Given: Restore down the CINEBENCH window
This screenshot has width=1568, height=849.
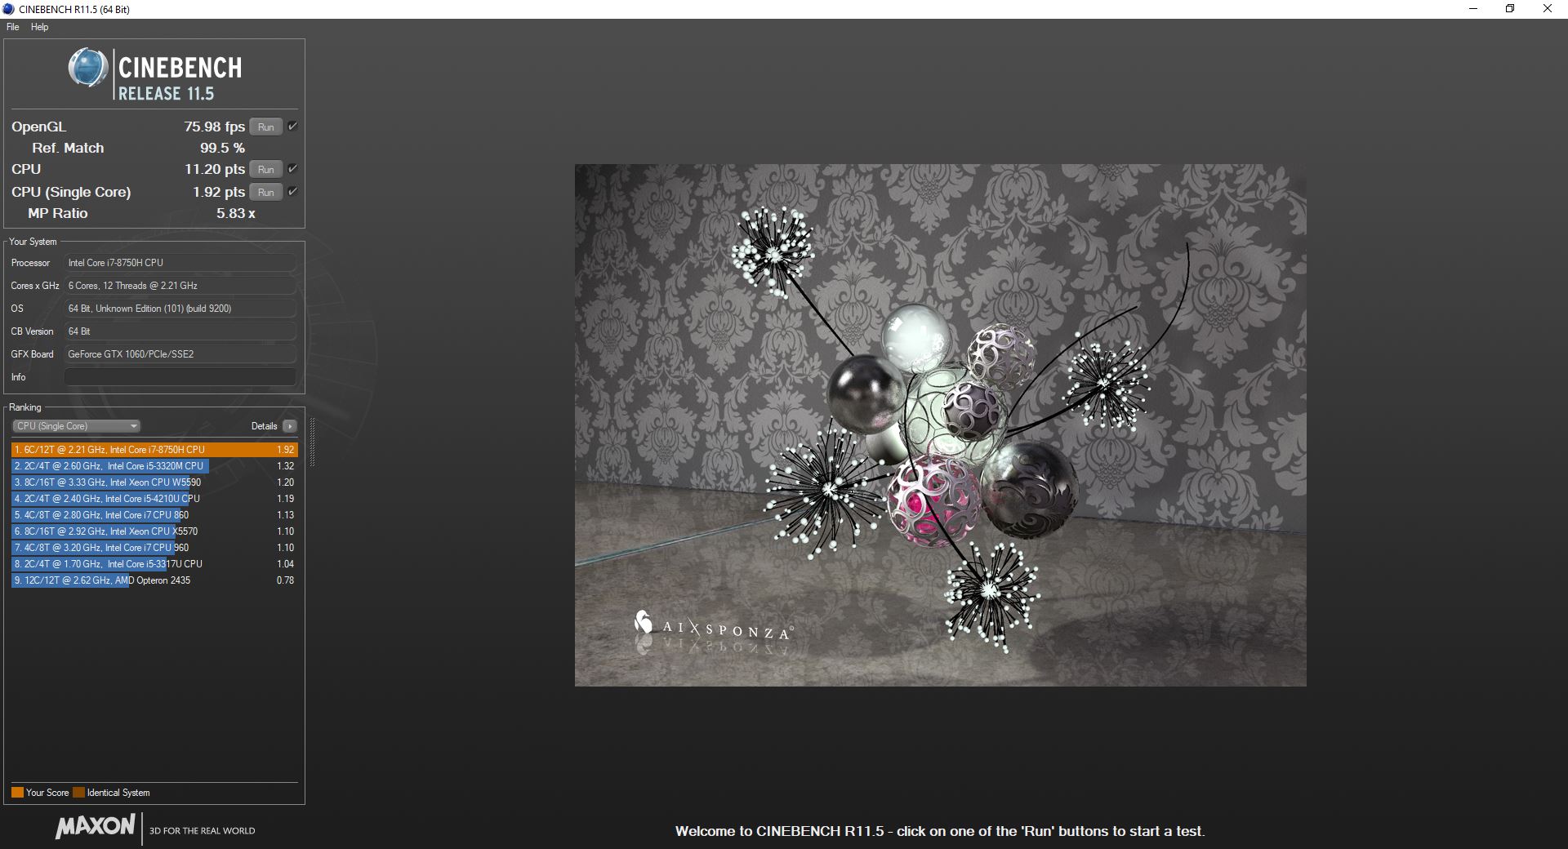Looking at the screenshot, I should [1510, 9].
